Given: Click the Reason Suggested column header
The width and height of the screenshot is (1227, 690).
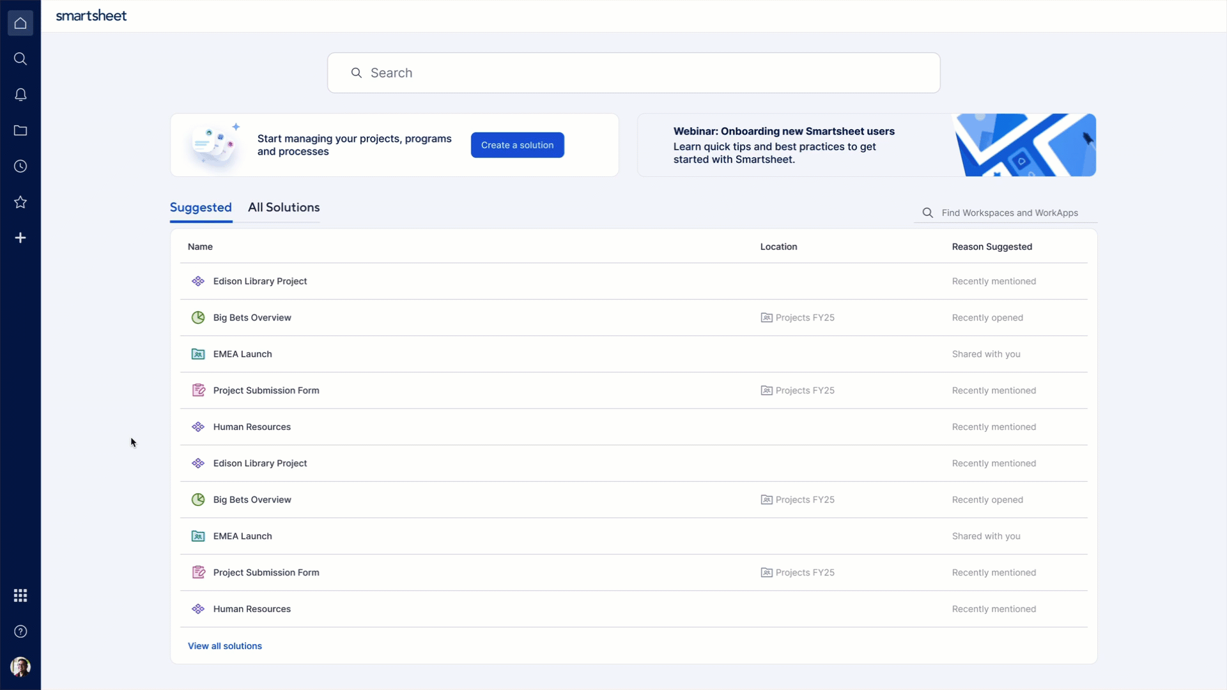Looking at the screenshot, I should coord(992,247).
